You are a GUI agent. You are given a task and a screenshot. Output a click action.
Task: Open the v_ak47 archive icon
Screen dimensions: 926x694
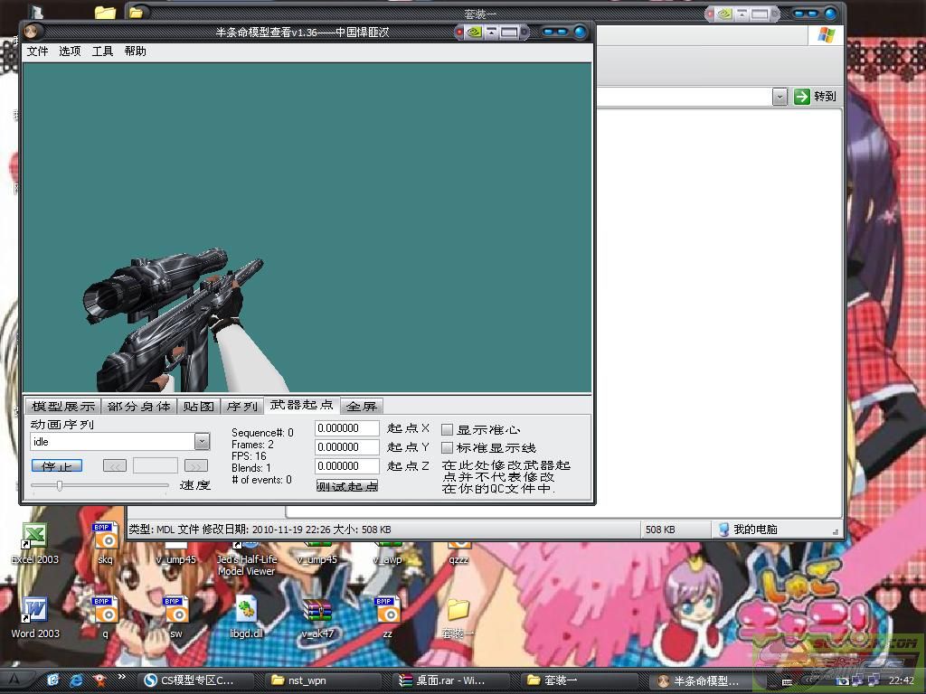(317, 612)
